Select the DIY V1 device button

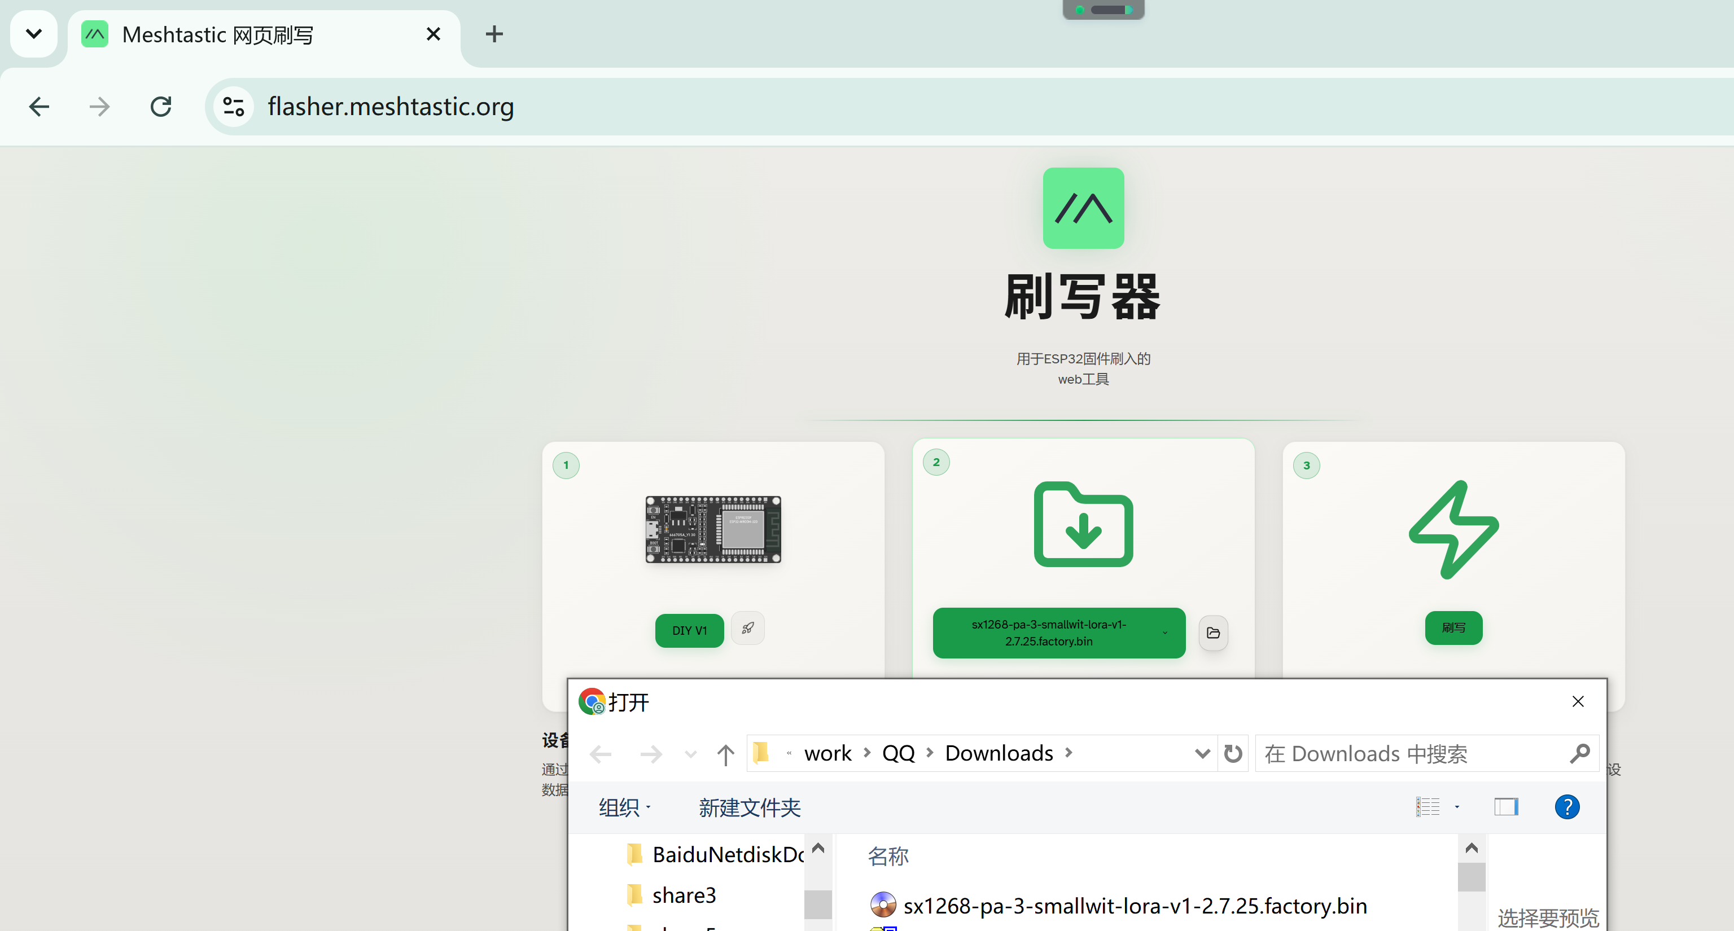[689, 630]
